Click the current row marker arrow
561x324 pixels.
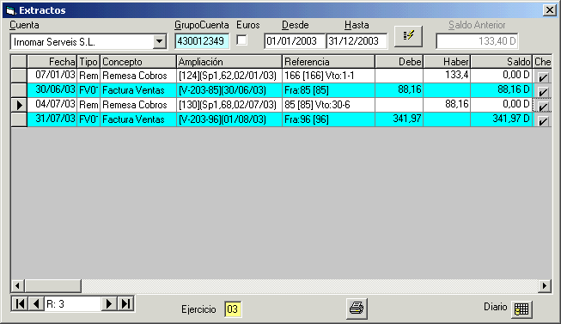tap(19, 105)
